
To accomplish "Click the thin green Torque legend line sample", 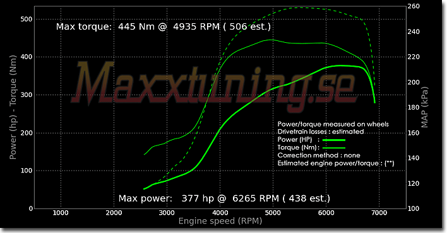I will coord(334,148).
